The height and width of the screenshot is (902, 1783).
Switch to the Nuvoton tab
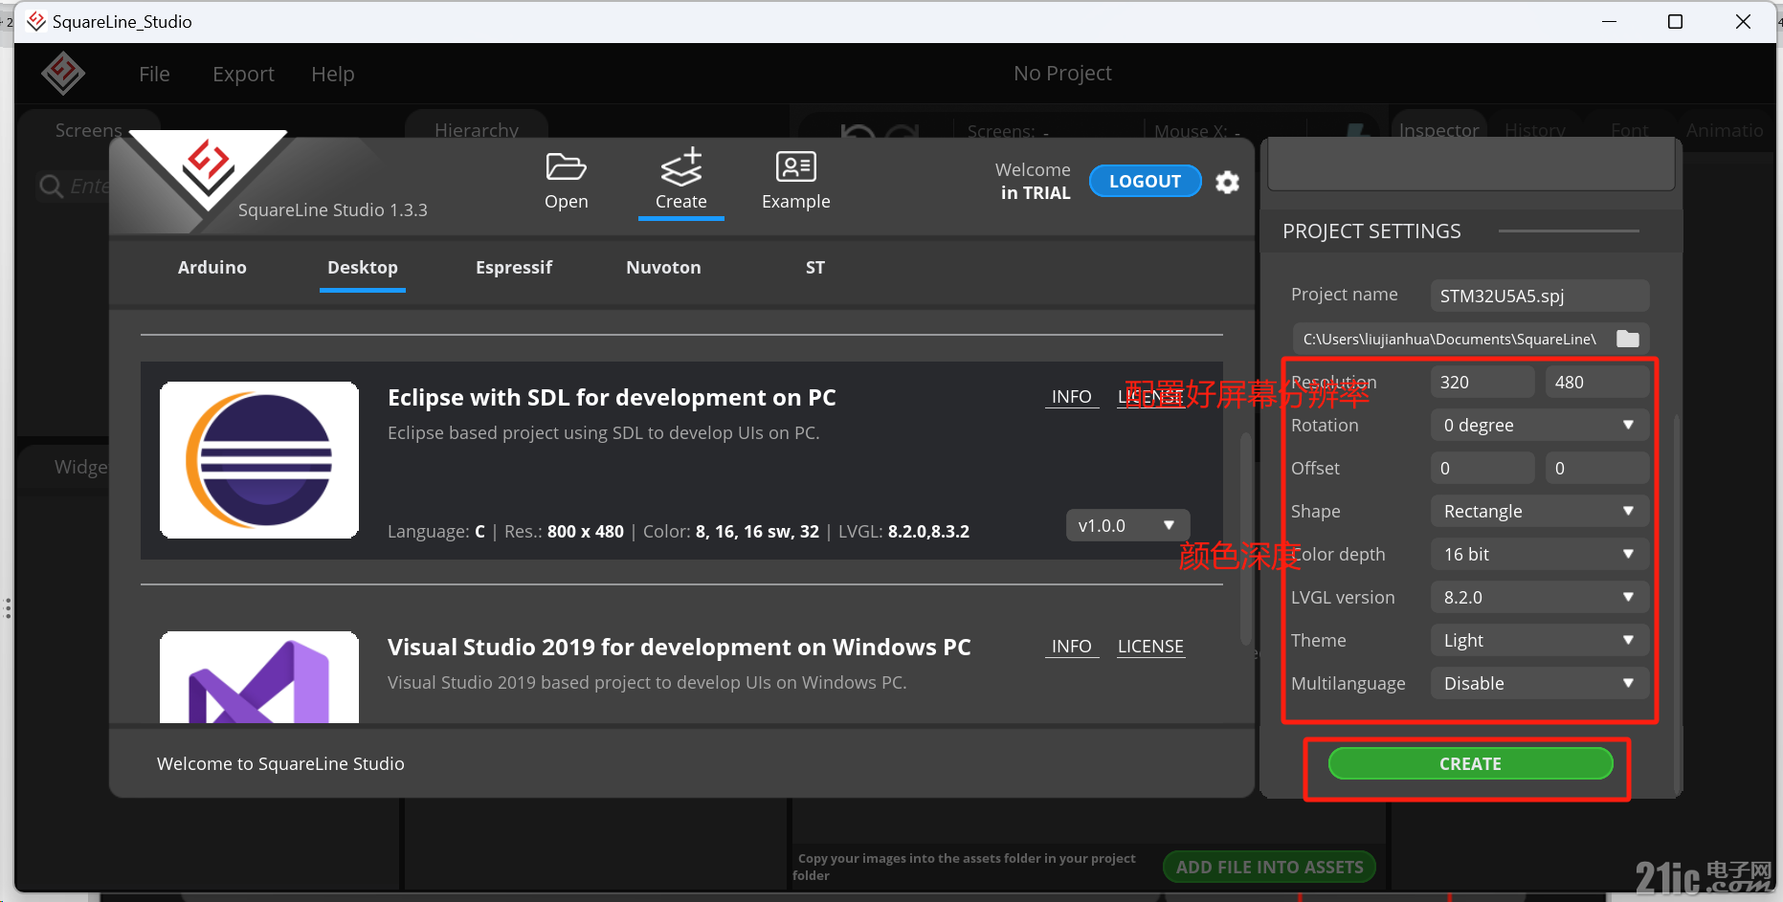click(663, 268)
